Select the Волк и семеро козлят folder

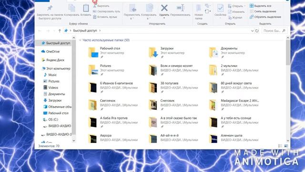(x=173, y=70)
